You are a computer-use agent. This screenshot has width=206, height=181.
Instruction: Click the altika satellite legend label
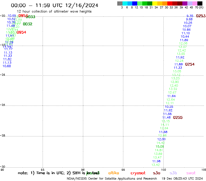pos(114,173)
